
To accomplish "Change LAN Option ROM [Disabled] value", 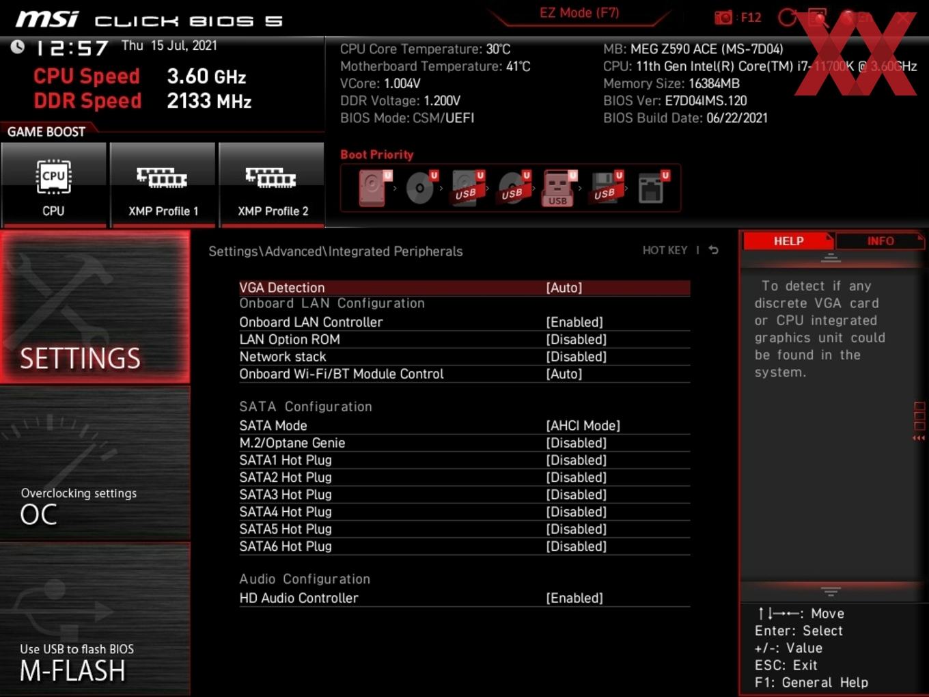I will pyautogui.click(x=577, y=340).
